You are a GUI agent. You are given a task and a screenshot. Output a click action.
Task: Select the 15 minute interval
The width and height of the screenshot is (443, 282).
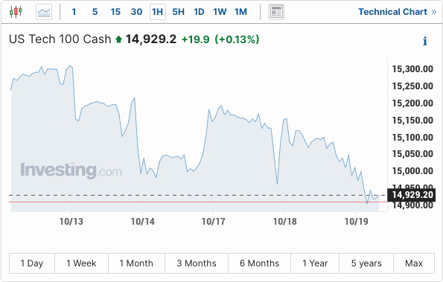115,12
